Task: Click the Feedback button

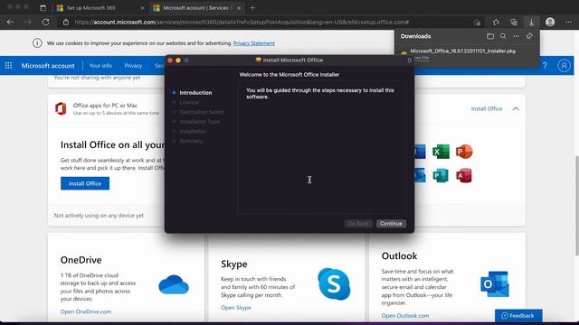Action: coord(518,316)
